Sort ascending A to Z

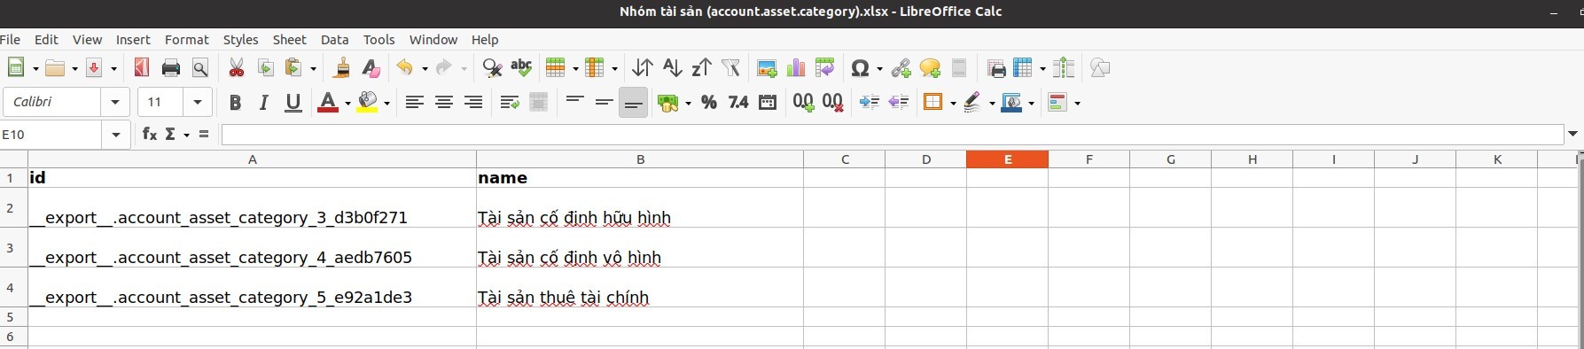[x=672, y=68]
